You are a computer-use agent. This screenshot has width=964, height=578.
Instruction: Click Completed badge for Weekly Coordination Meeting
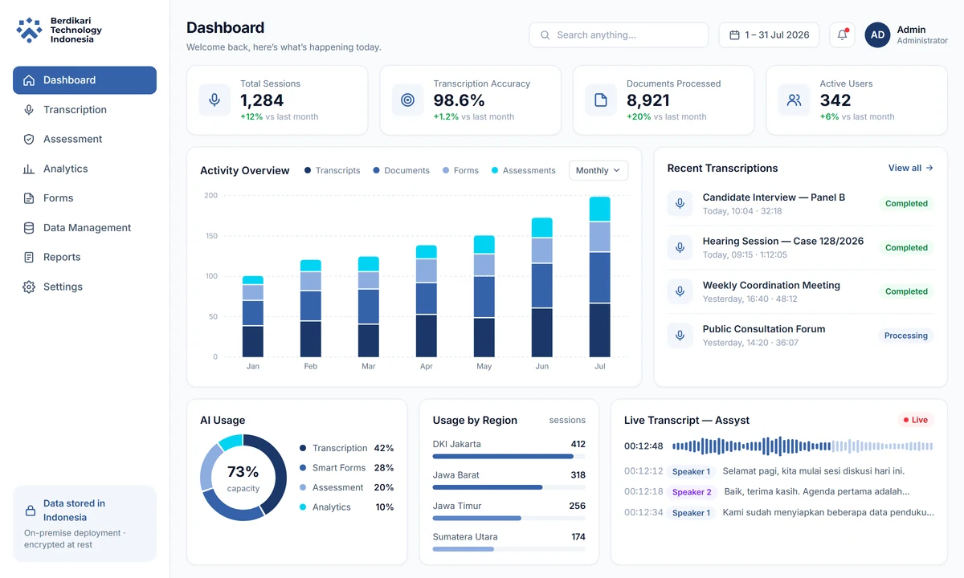(906, 291)
